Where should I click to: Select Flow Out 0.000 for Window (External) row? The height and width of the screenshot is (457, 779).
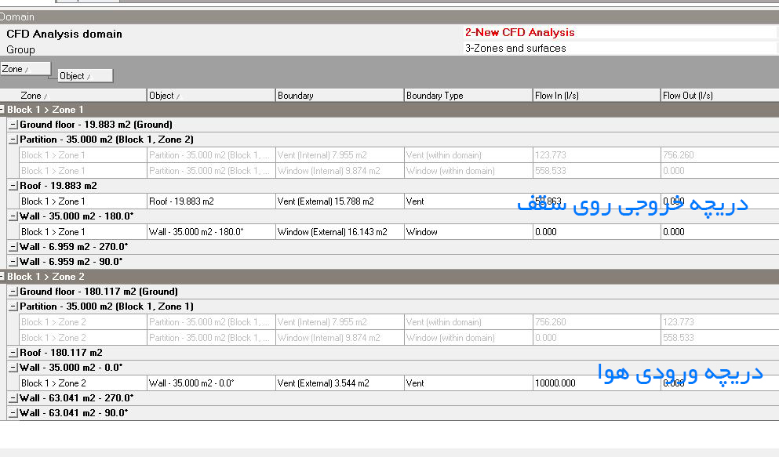[x=720, y=232]
